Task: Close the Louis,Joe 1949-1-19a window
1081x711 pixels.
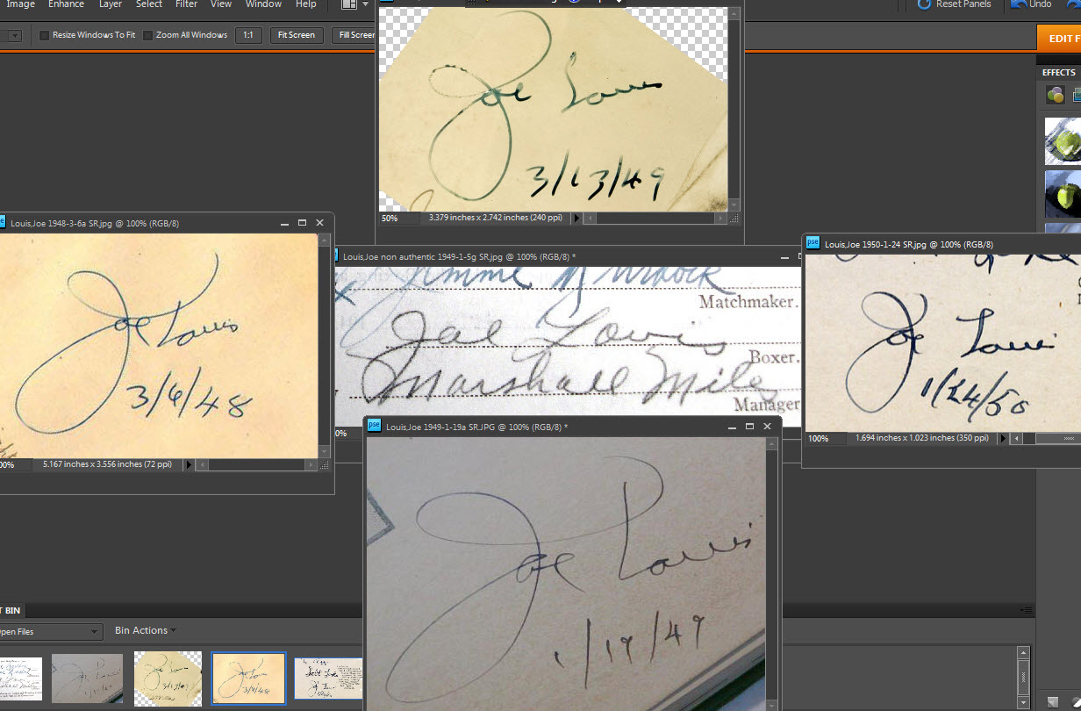Action: (768, 427)
